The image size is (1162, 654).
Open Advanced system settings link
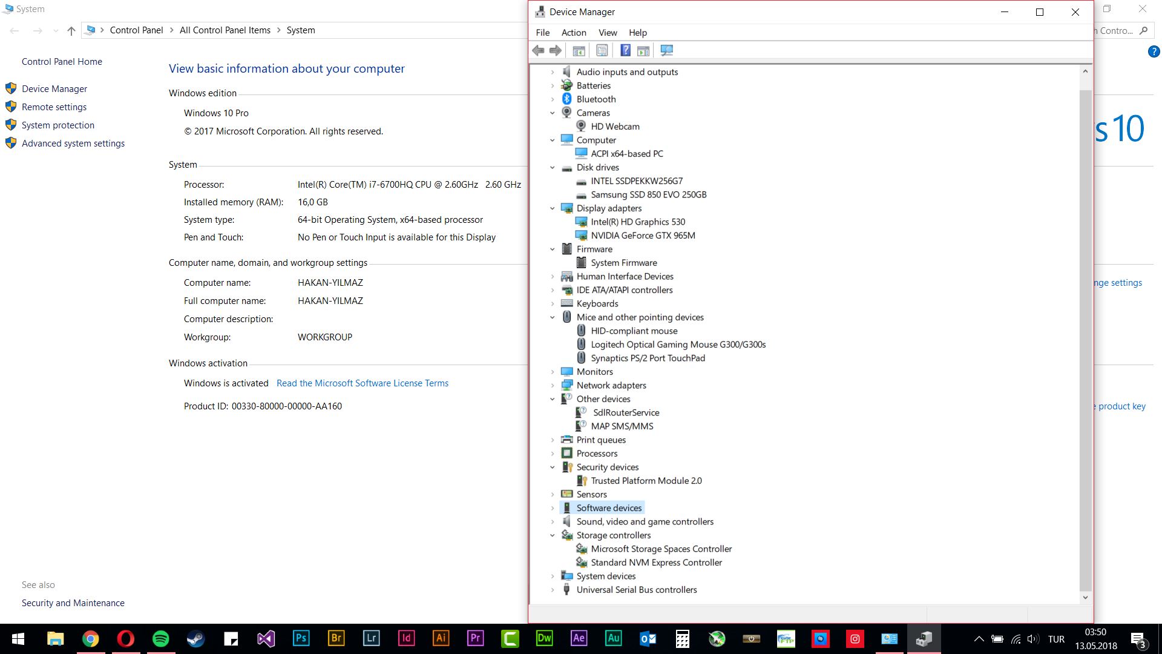[73, 144]
